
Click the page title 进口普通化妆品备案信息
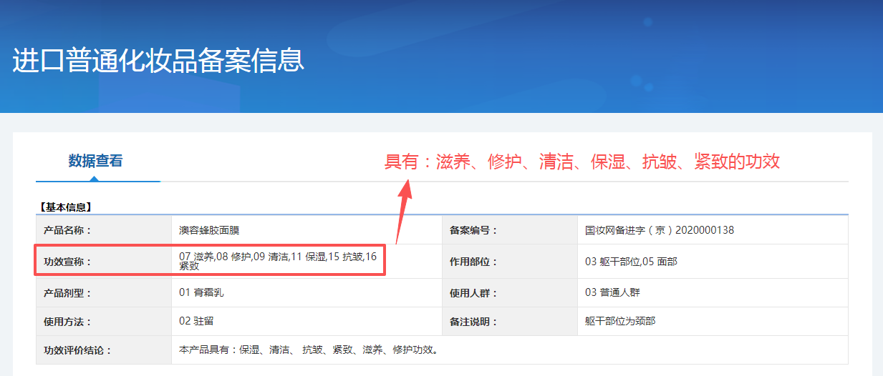click(158, 61)
